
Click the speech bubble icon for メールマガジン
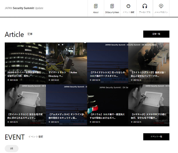tap(161, 6)
